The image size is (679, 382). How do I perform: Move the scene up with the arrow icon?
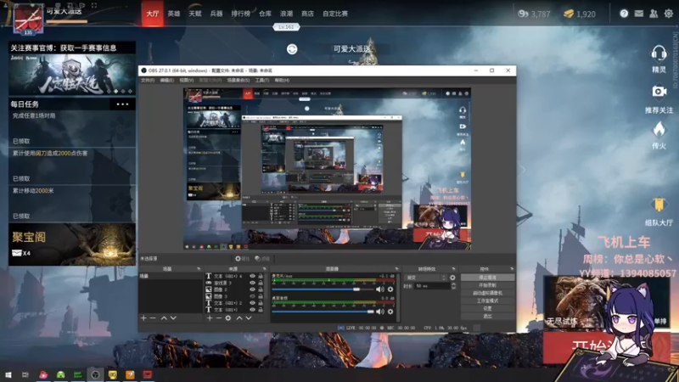(x=164, y=318)
